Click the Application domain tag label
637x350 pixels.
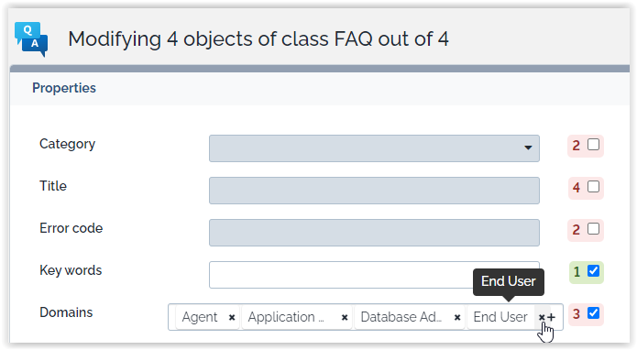coord(286,317)
